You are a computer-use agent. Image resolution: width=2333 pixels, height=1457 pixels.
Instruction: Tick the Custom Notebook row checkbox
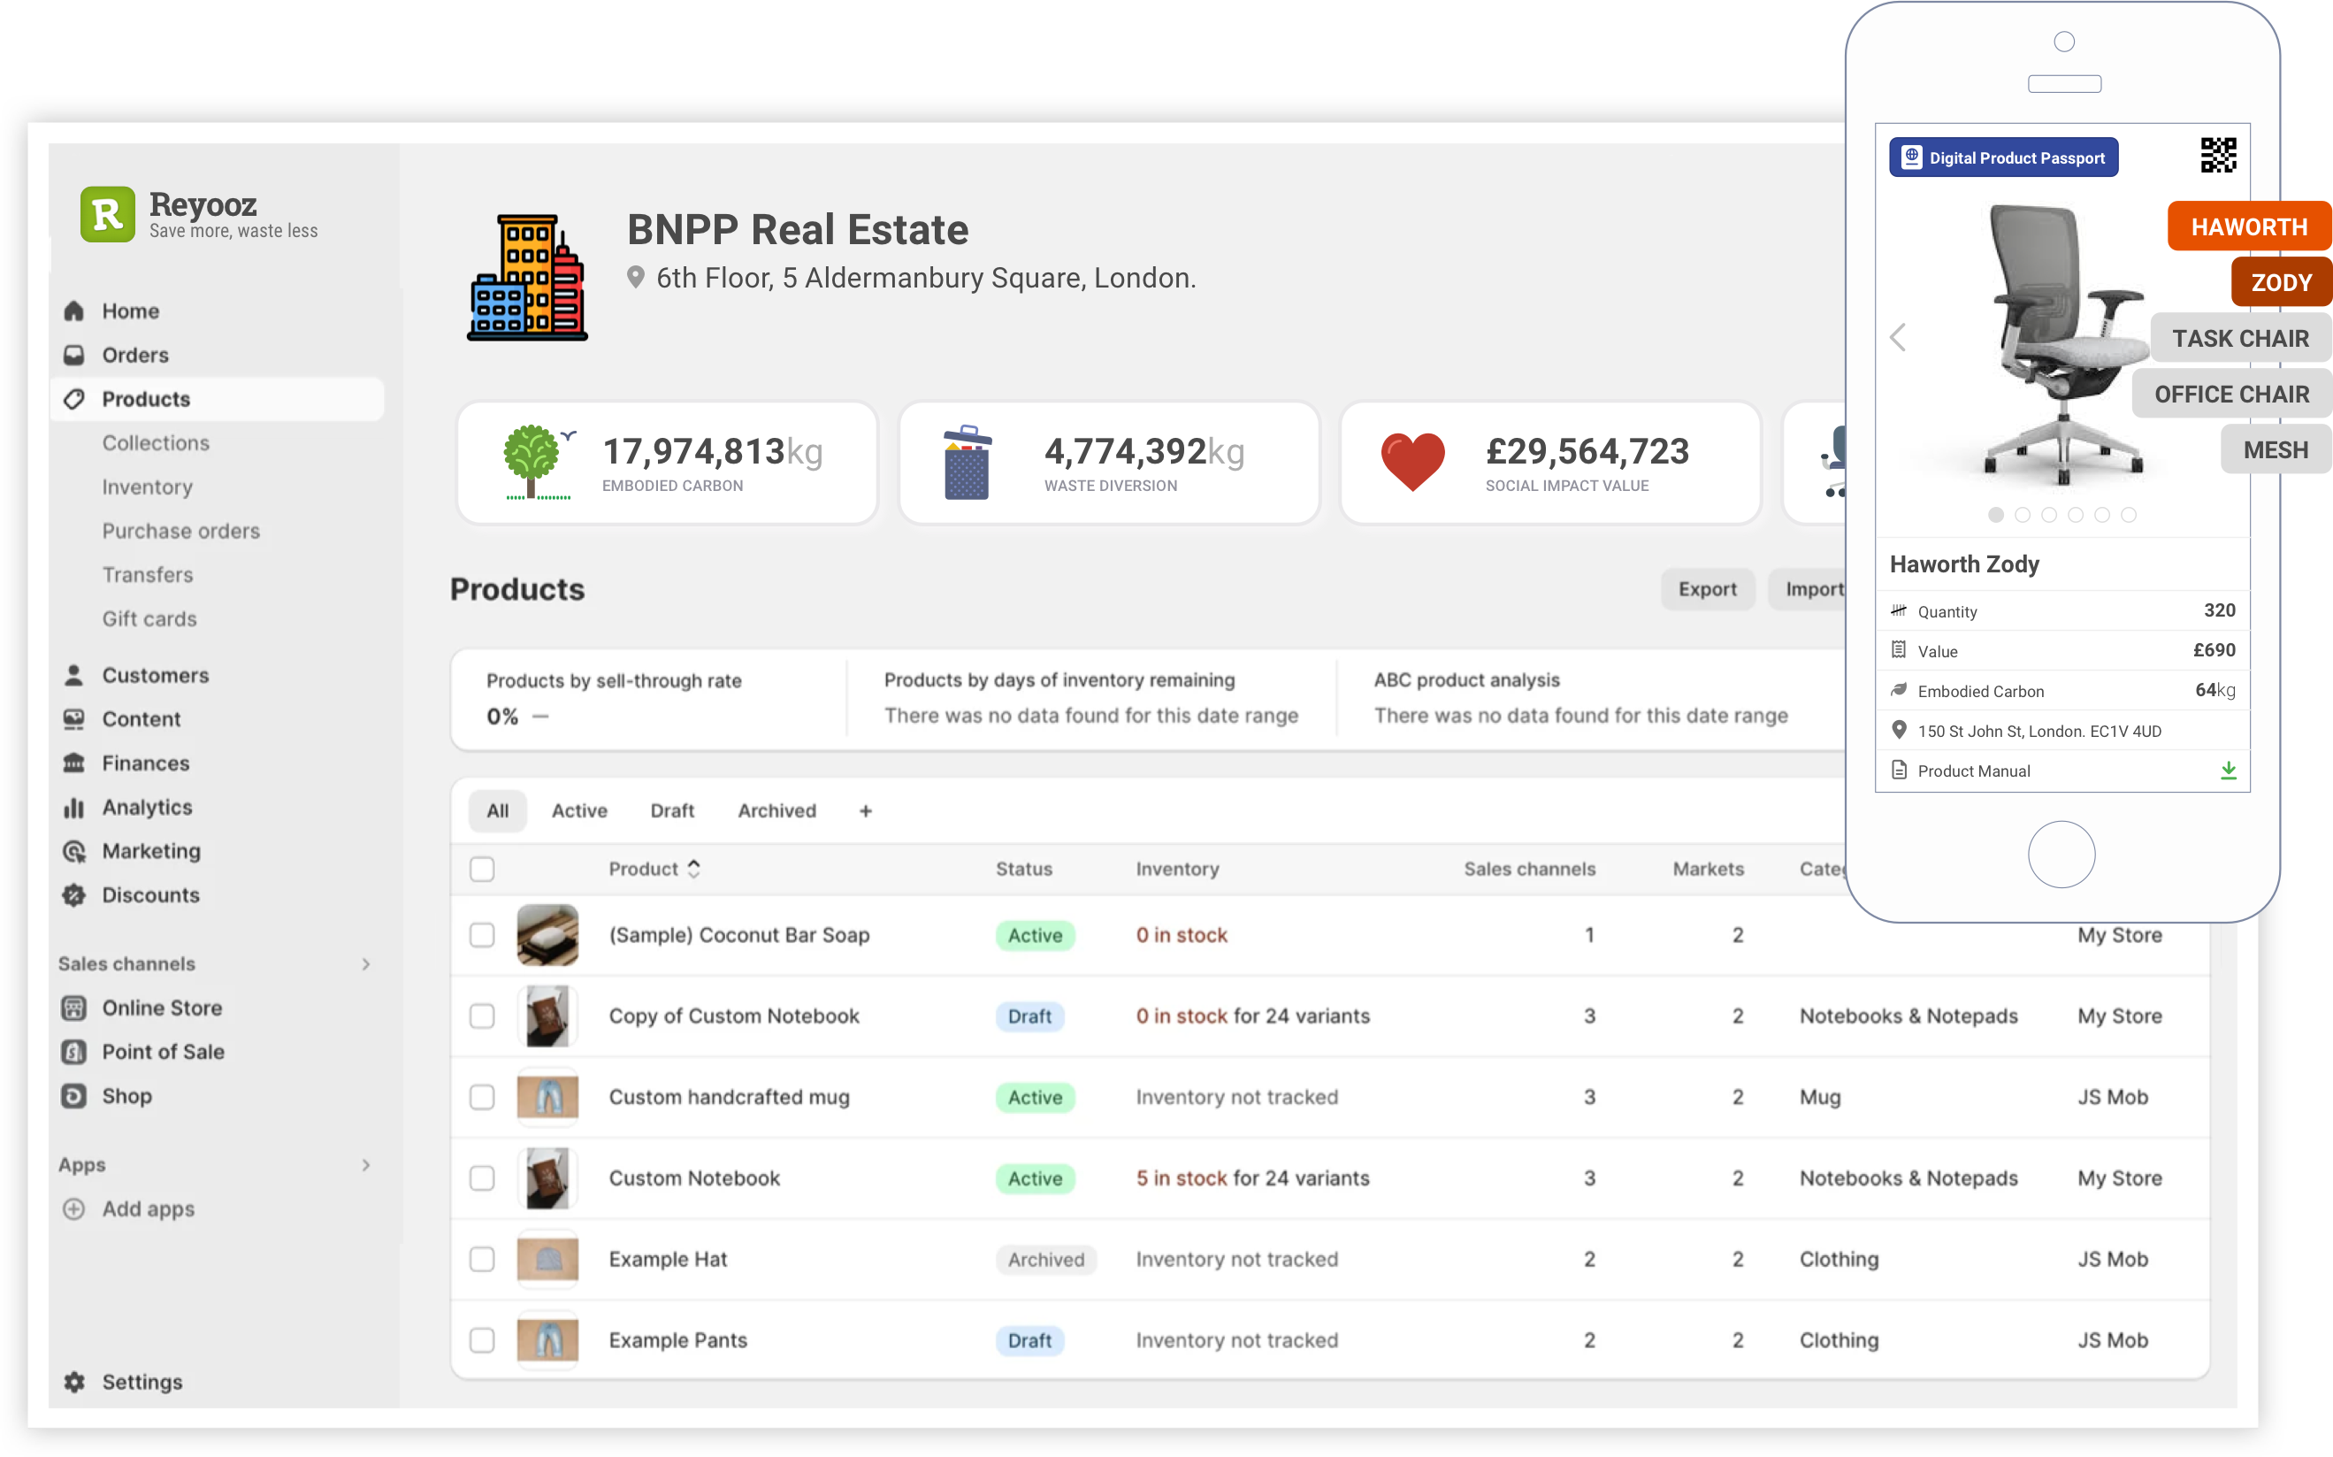point(482,1177)
